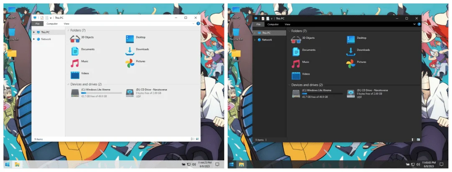Open Quick Access Toolbar dropdown, dark window
The width and height of the screenshot is (452, 172).
[x=272, y=18]
